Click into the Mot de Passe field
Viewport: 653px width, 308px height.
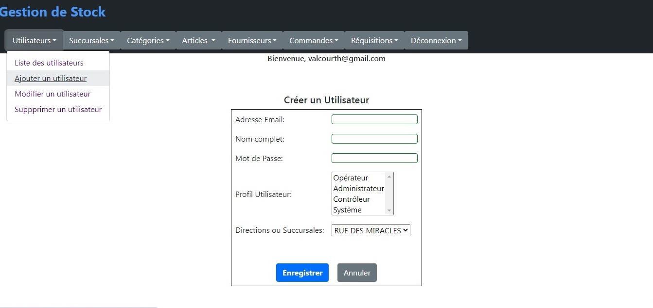click(x=374, y=158)
